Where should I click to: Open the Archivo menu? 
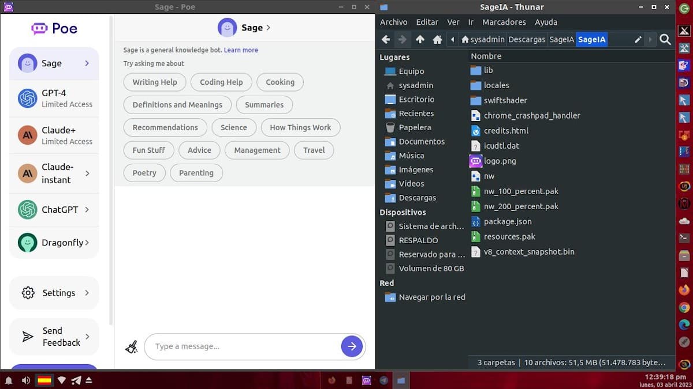[393, 22]
